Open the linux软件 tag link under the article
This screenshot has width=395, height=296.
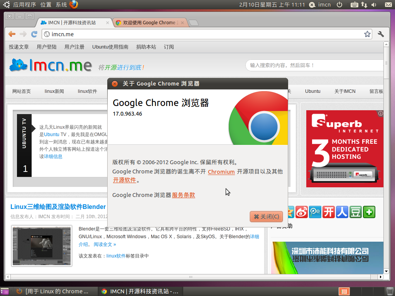[116, 256]
